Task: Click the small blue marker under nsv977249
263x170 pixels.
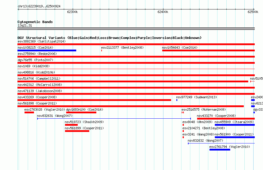Action: [x=177, y=100]
